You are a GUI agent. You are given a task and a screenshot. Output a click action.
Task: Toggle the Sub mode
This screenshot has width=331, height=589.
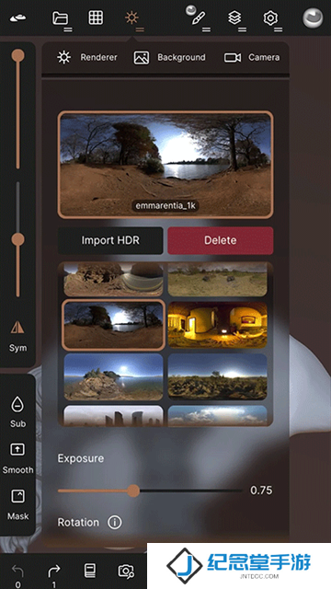coord(17,412)
